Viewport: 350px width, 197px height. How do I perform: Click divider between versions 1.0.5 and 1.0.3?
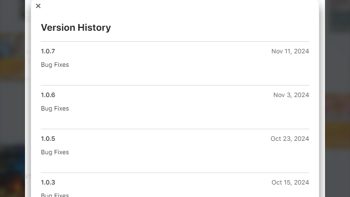[175, 172]
